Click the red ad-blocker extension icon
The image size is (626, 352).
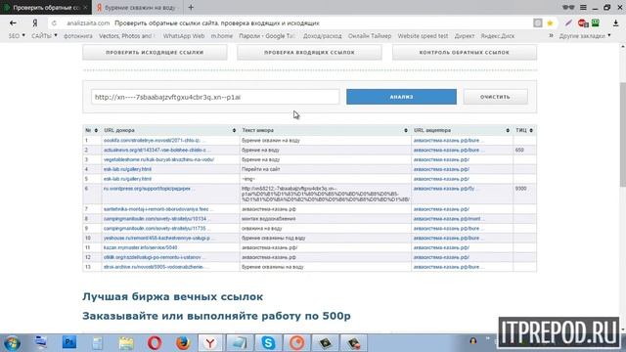[583, 23]
